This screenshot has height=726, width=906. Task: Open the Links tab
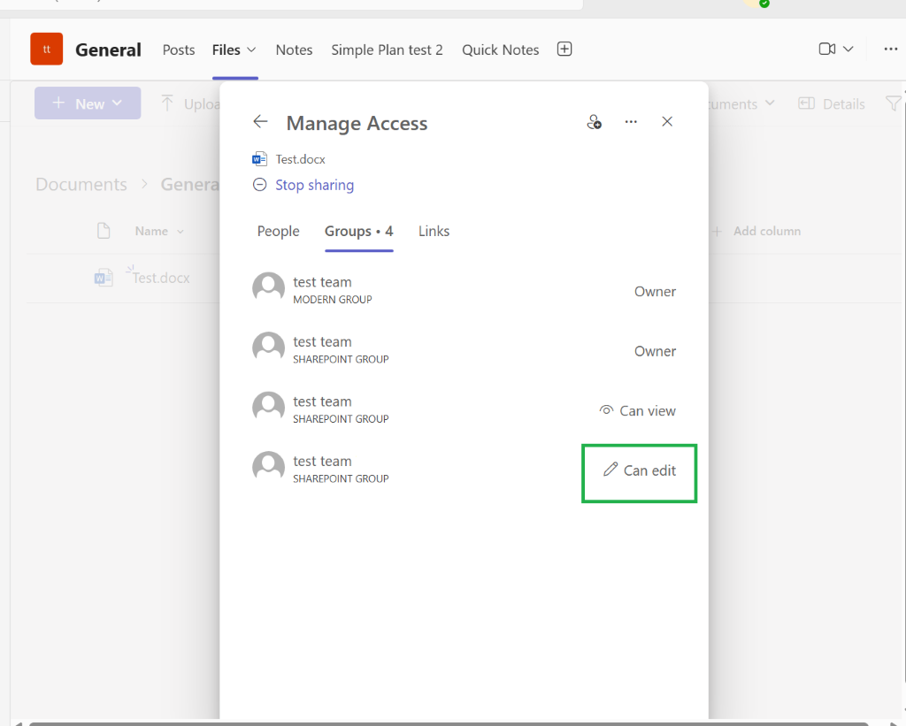[x=434, y=231]
